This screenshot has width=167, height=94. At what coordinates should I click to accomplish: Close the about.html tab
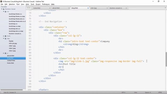coord(69,8)
